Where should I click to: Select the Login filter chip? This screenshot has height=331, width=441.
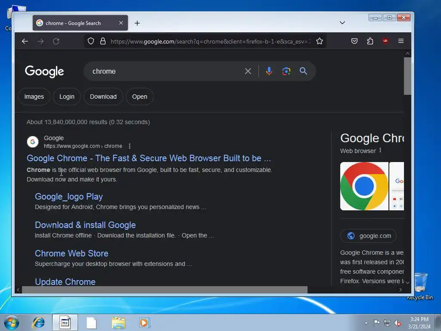(x=67, y=97)
